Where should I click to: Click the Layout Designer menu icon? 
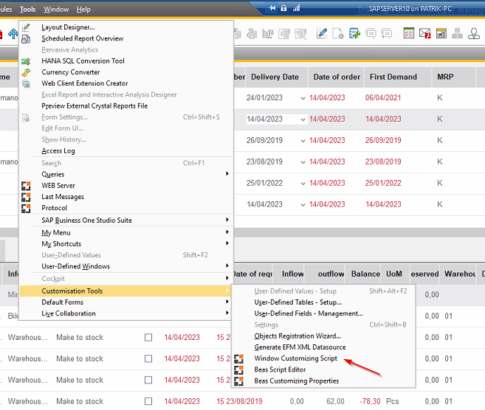26,27
